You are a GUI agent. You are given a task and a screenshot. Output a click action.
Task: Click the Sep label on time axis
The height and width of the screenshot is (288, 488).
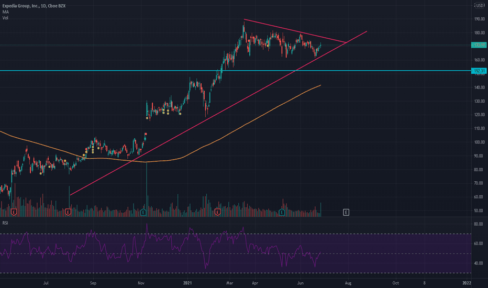click(93, 283)
